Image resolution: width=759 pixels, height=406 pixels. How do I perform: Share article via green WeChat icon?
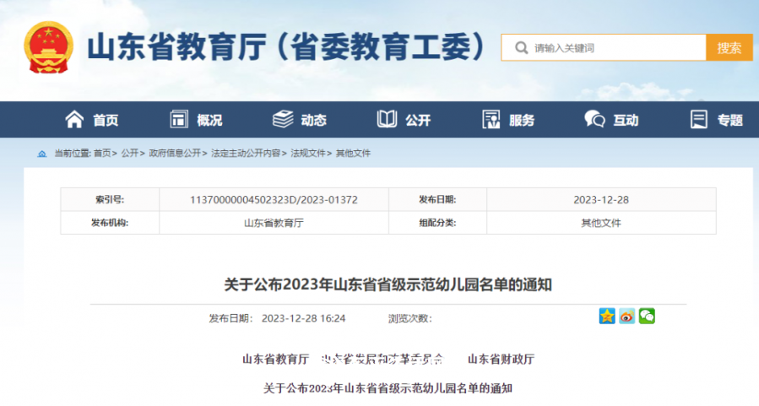(647, 317)
